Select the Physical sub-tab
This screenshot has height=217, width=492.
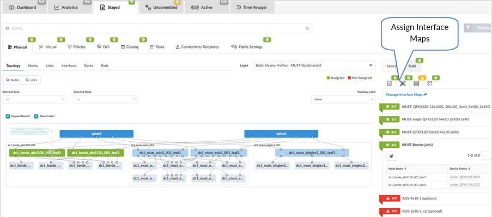tap(17, 47)
